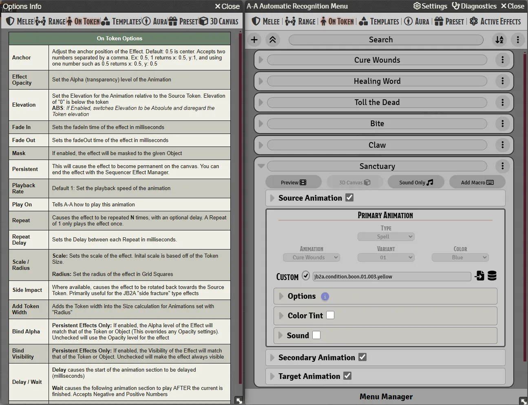Enable the Sound checkbox
This screenshot has height=405, width=528.
316,335
